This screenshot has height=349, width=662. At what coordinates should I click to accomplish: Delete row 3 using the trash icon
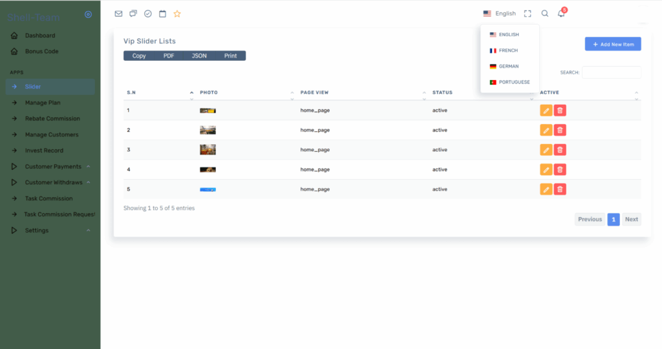point(560,150)
